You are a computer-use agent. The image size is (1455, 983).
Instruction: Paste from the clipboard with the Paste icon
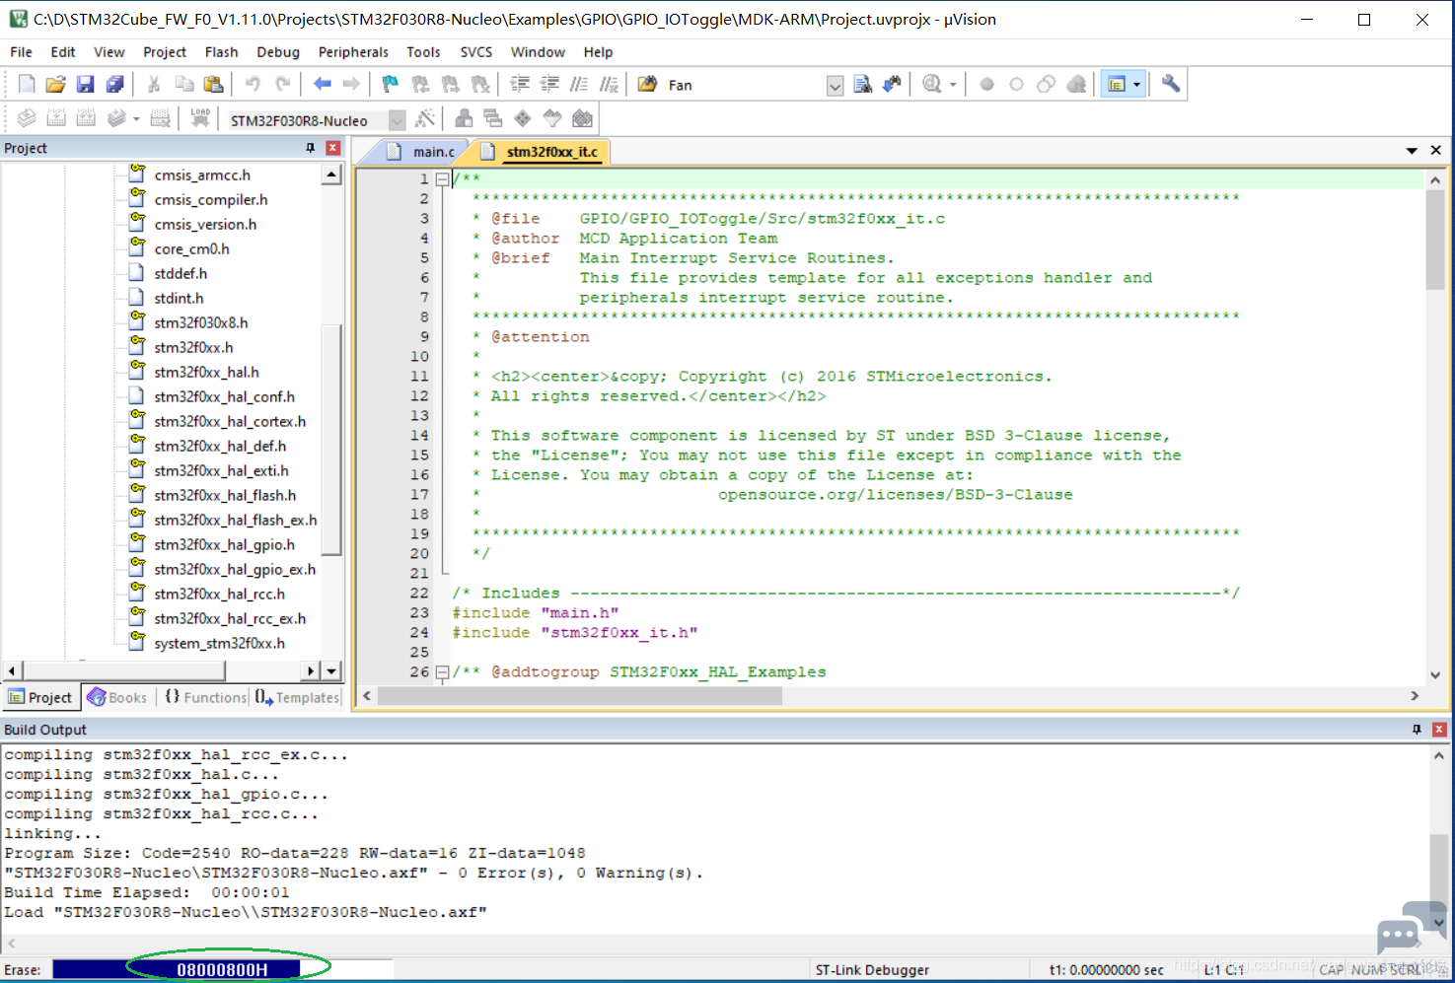tap(213, 85)
